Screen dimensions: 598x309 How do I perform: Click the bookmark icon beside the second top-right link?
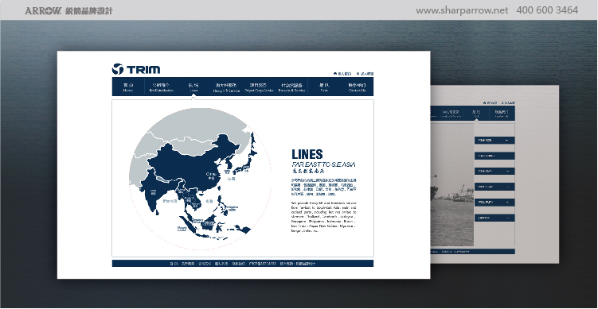point(358,73)
